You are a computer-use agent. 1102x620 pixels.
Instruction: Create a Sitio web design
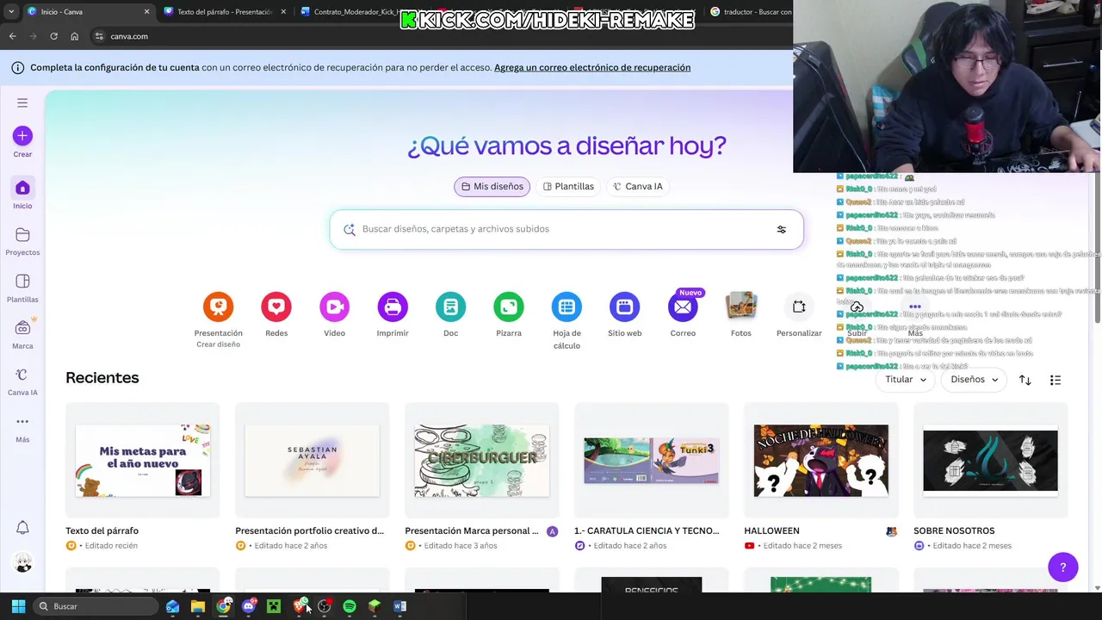coord(625,307)
